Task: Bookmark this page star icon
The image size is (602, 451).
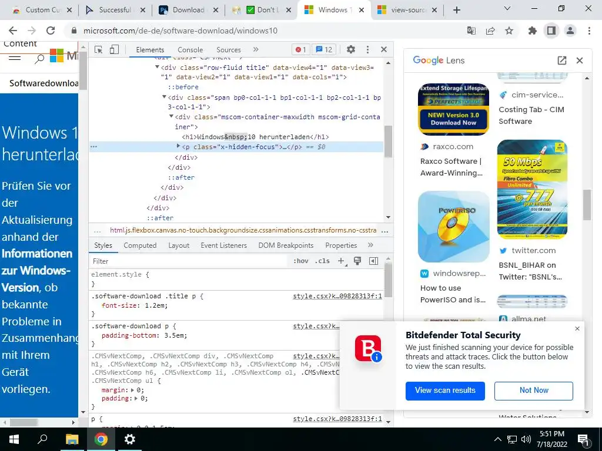Action: coord(509,31)
